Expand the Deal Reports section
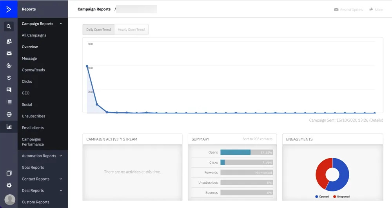The image size is (392, 208). [61, 191]
